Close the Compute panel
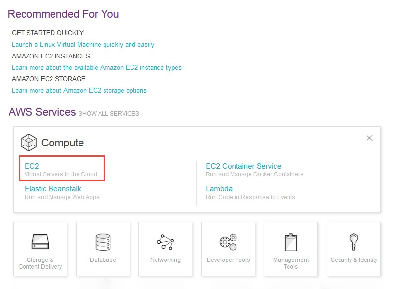 pos(370,138)
